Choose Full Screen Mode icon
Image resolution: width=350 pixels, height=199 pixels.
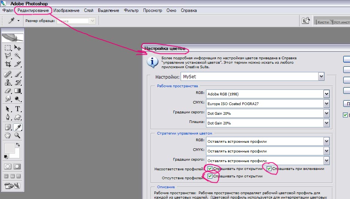(19, 176)
